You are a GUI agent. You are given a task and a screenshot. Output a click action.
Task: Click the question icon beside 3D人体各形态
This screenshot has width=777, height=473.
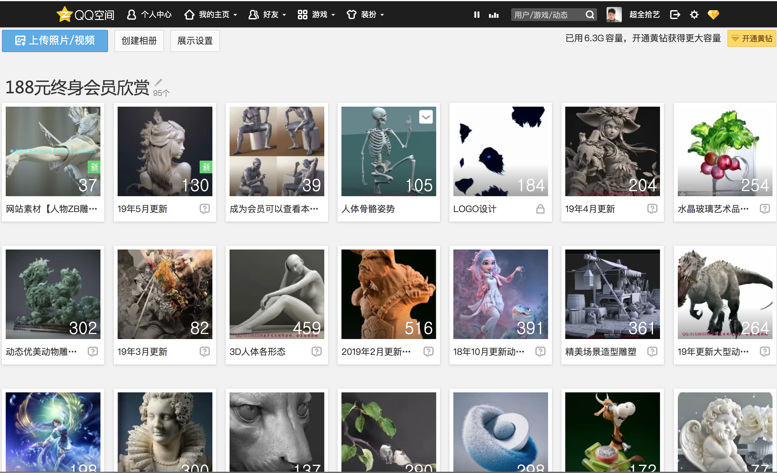pyautogui.click(x=317, y=351)
